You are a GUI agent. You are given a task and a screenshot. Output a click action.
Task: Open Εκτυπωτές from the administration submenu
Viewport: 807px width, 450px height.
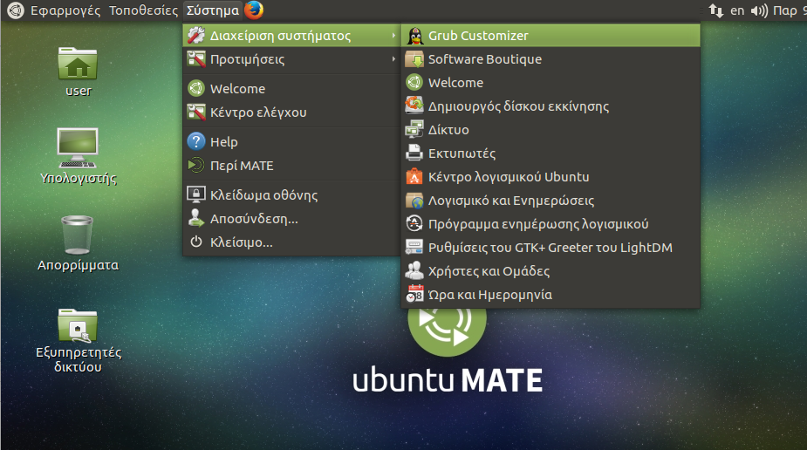[462, 153]
